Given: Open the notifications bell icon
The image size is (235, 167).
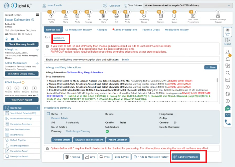Looking at the screenshot, I should (x=228, y=59).
